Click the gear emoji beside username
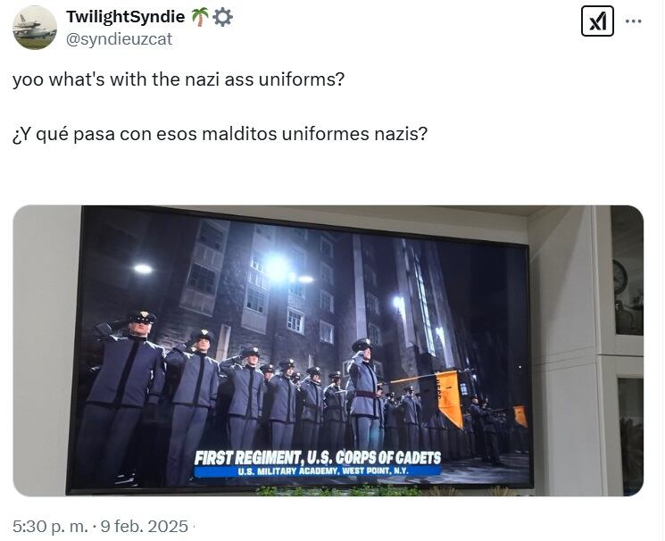Viewport: 665px width, 541px height. coord(222,17)
